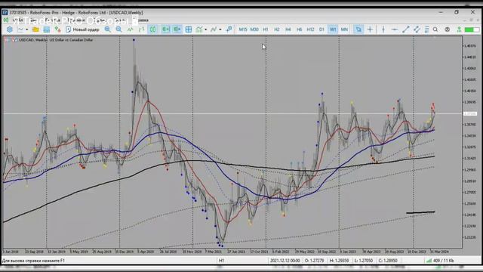This screenshot has width=483, height=272.
Task: Toggle auto scroll to latest bar
Action: 166,29
